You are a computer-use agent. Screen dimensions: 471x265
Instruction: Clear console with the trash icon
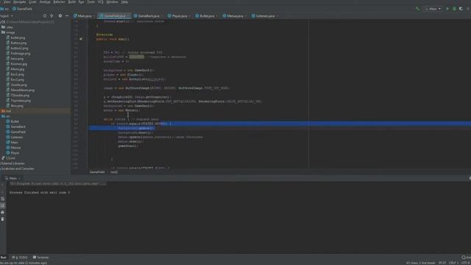click(3, 219)
